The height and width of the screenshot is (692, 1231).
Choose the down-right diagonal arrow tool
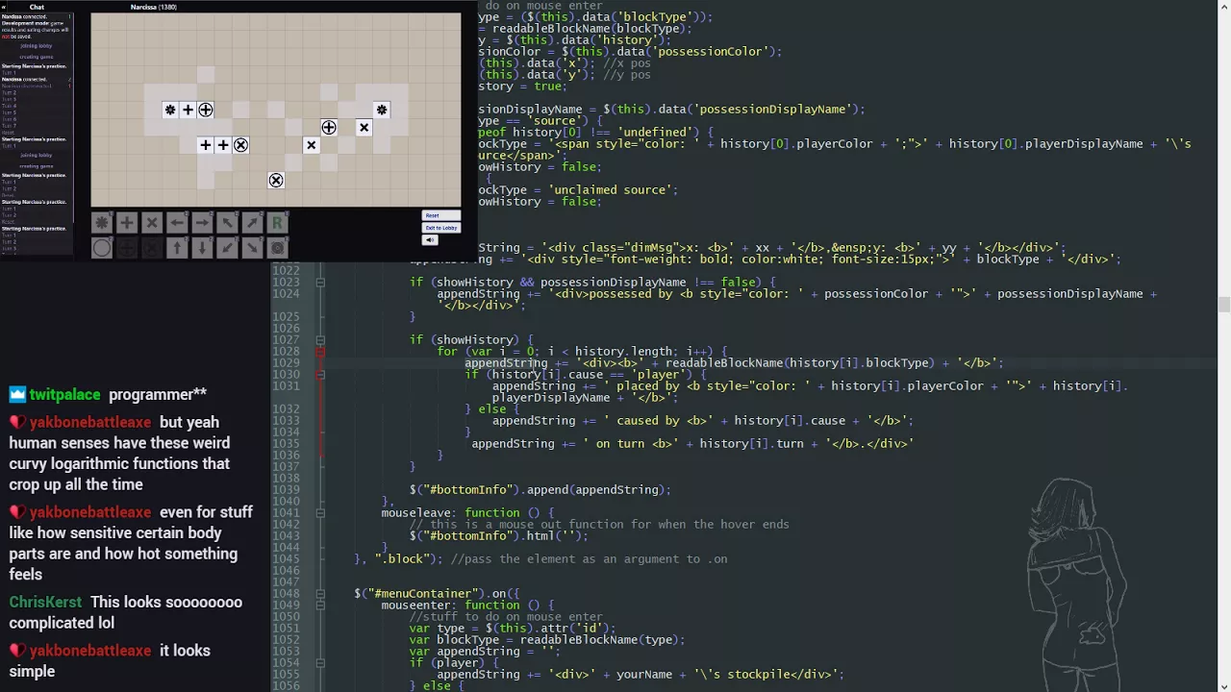[x=252, y=248]
